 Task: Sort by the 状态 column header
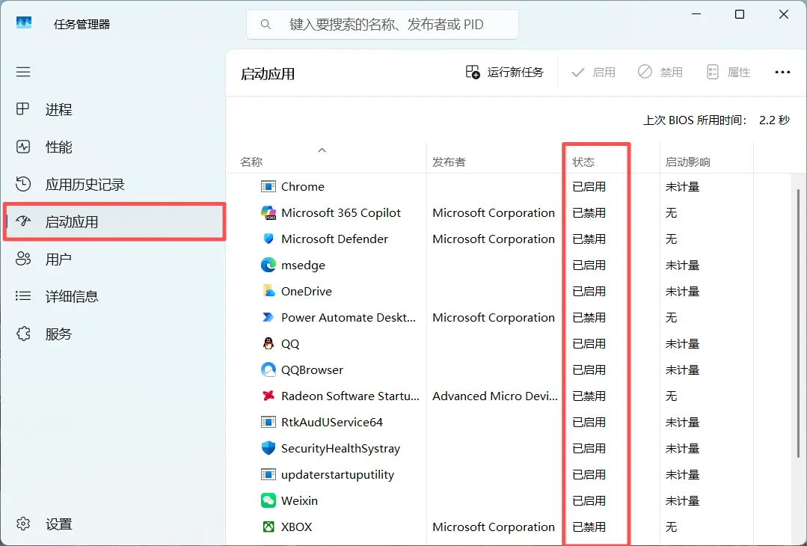pyautogui.click(x=611, y=158)
